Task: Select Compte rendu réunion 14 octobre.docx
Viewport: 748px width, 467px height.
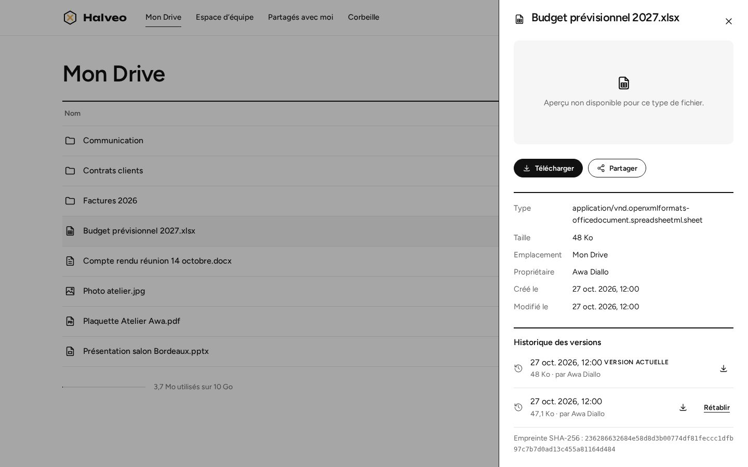Action: tap(157, 261)
